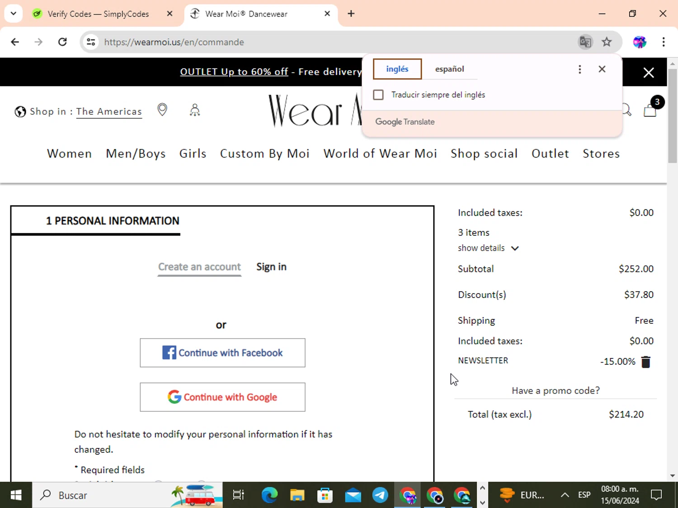Click 'Continue with Facebook' button
678x508 pixels.
(x=222, y=353)
